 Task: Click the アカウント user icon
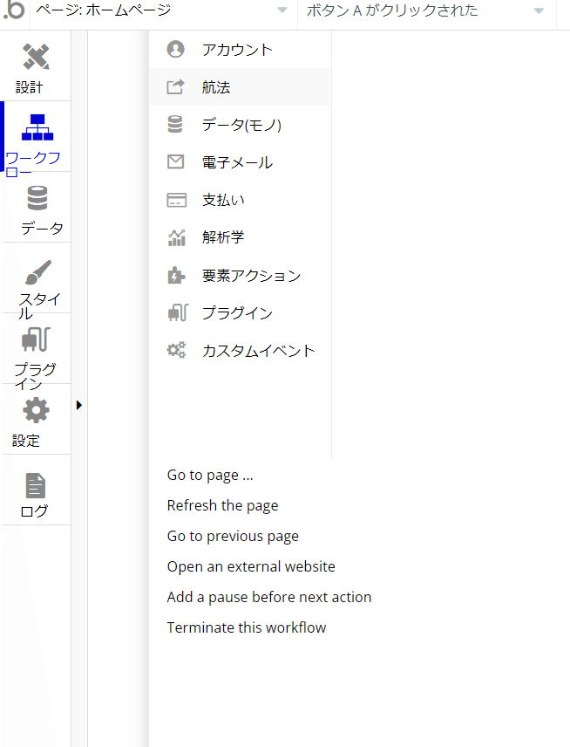(175, 49)
